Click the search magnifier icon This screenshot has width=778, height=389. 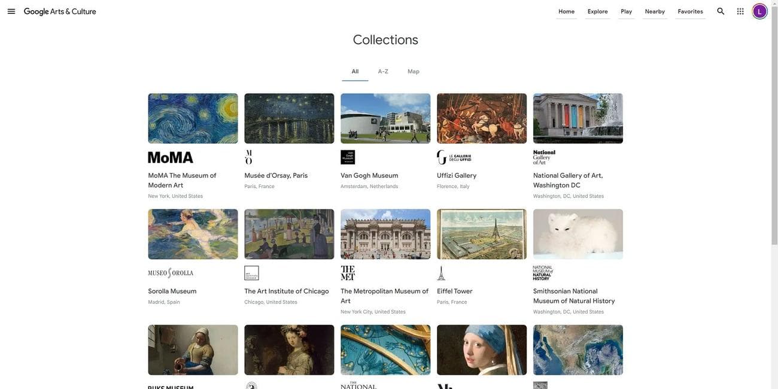(x=721, y=11)
